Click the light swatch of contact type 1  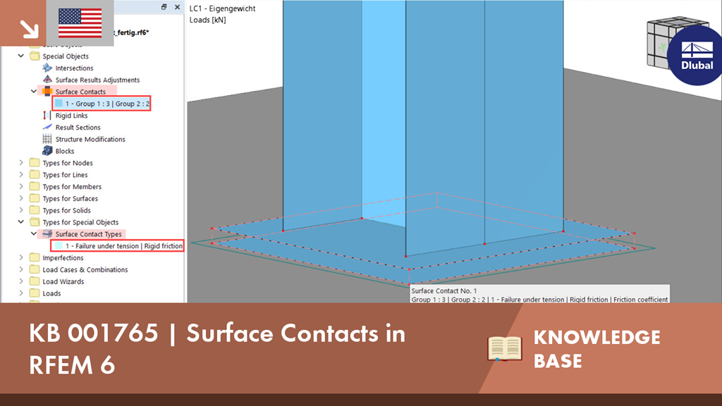pyautogui.click(x=59, y=246)
